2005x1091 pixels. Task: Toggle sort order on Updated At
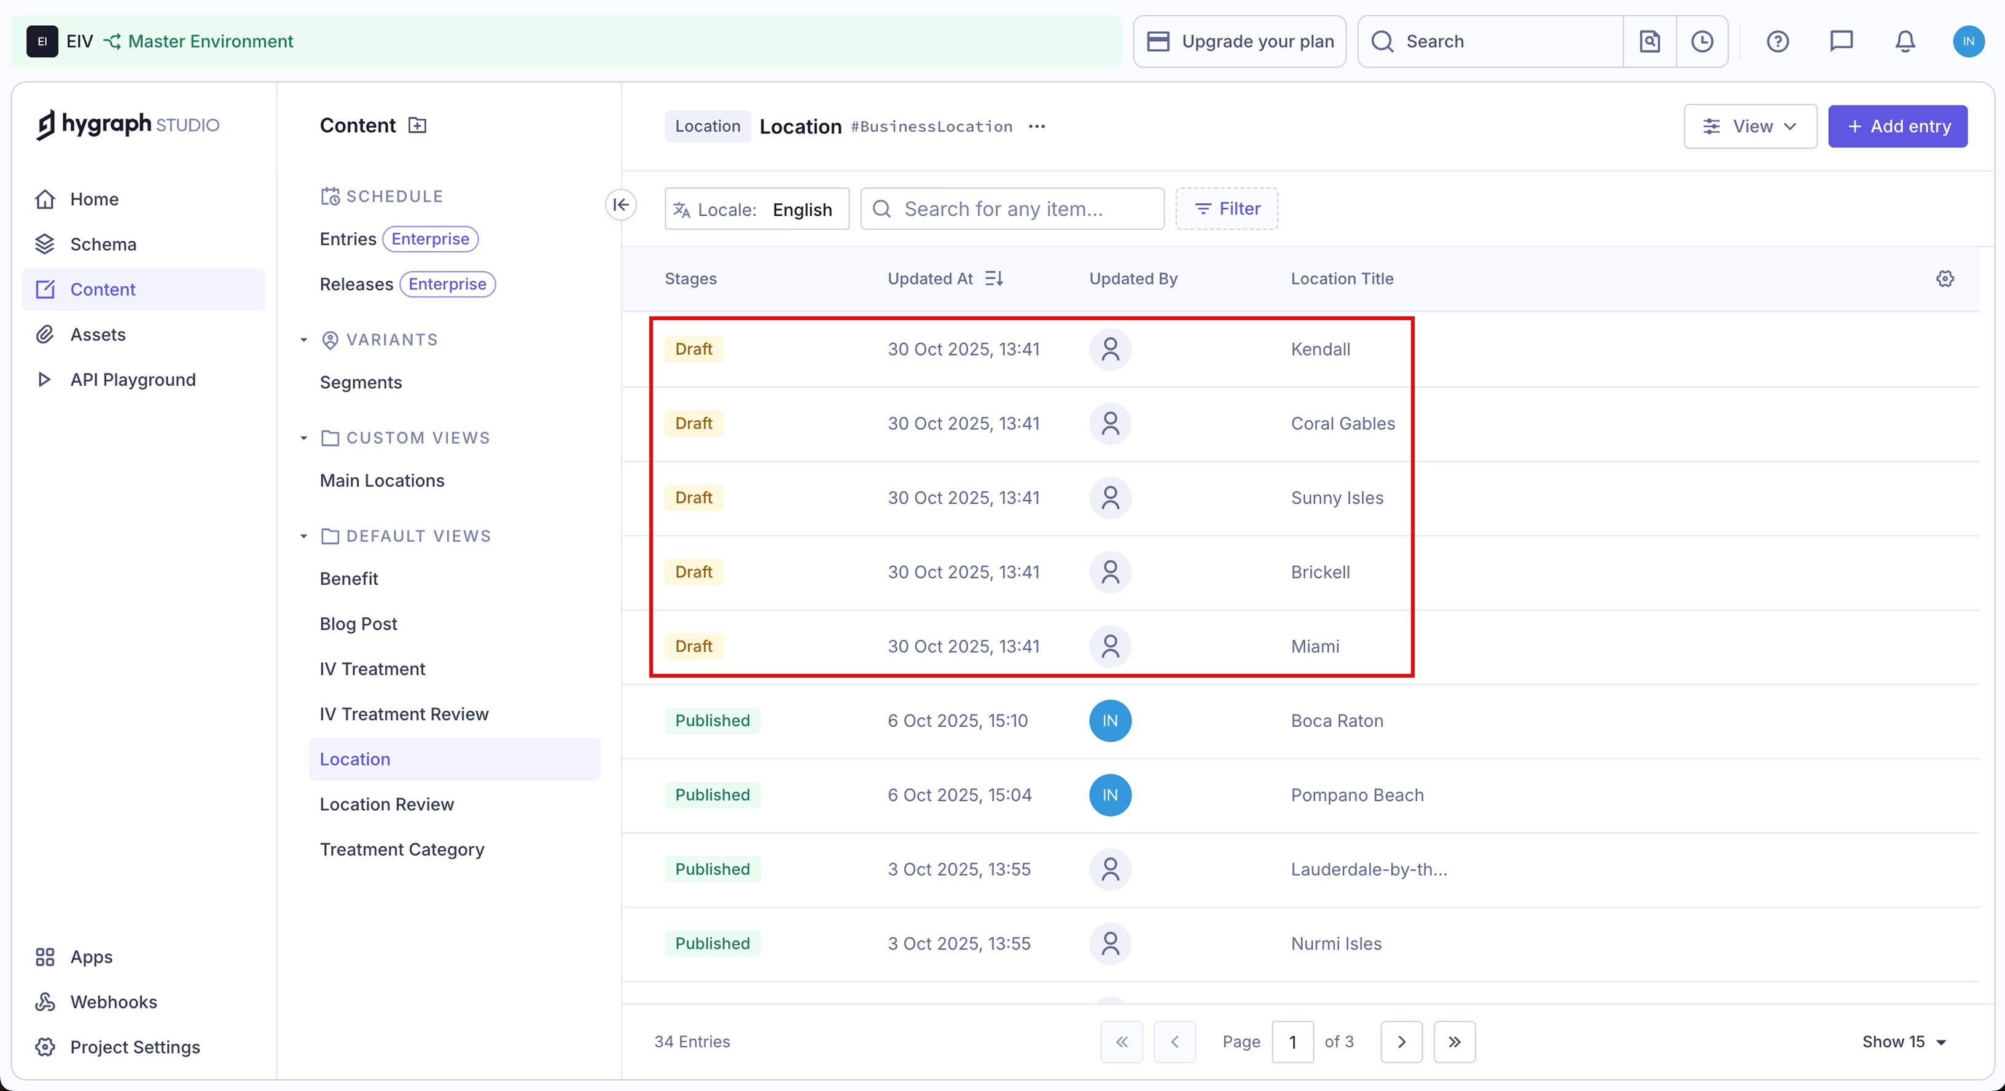(994, 279)
